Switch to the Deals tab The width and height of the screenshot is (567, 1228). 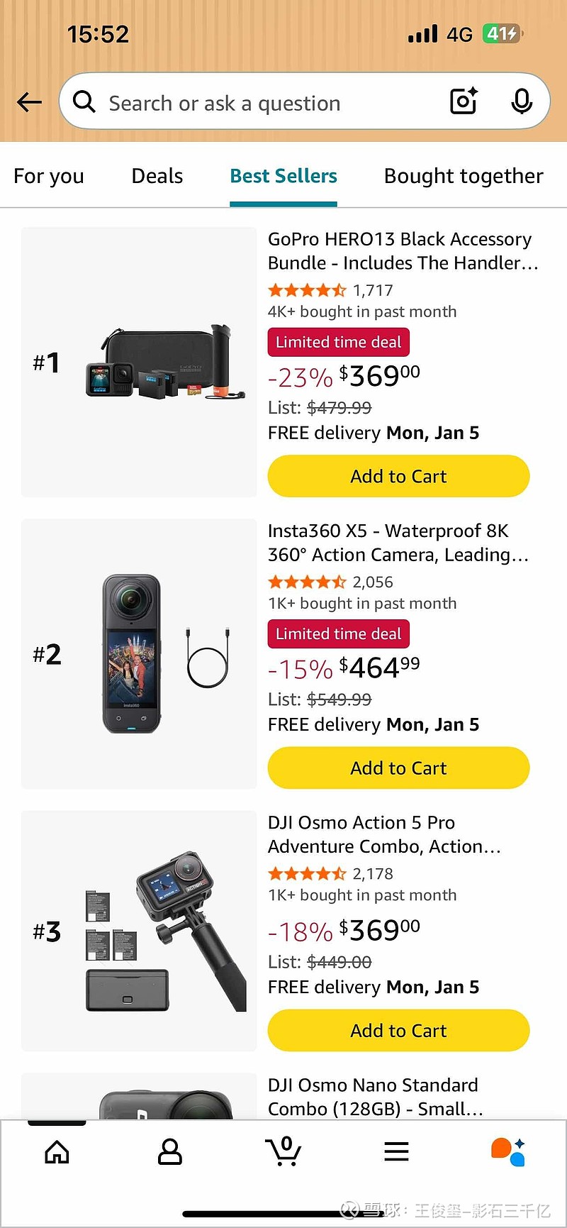click(x=157, y=176)
